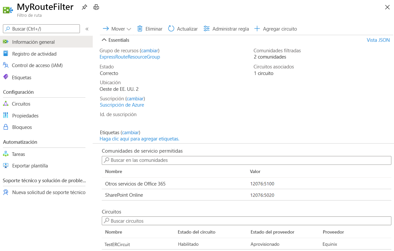Image resolution: width=394 pixels, height=251 pixels.
Task: Click Aprovisionado in the TestERCircuit row
Action: coord(265,244)
